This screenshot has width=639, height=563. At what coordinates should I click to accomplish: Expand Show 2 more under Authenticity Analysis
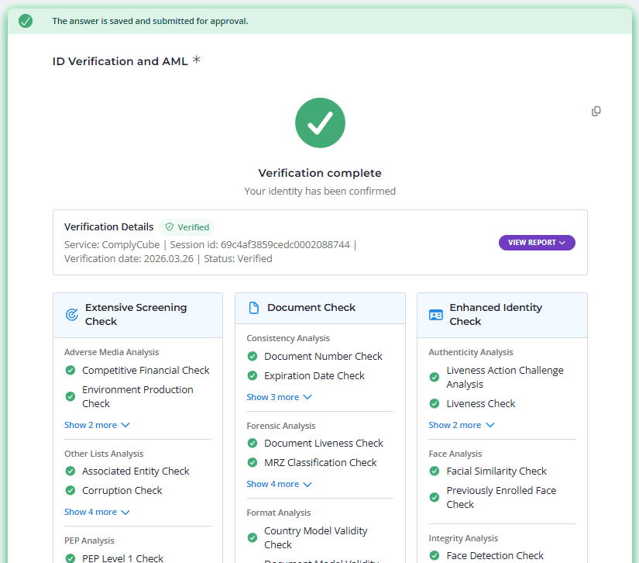pyautogui.click(x=461, y=425)
